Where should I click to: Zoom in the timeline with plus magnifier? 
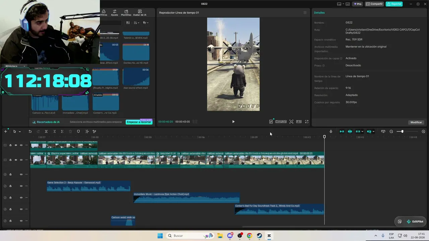pyautogui.click(x=423, y=132)
